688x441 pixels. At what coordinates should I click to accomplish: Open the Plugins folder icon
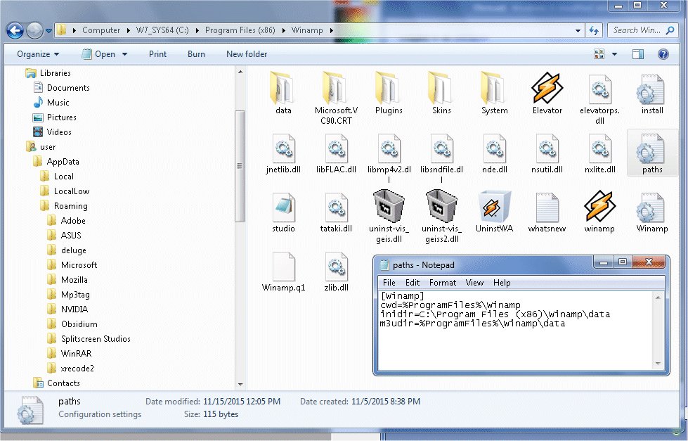(389, 88)
